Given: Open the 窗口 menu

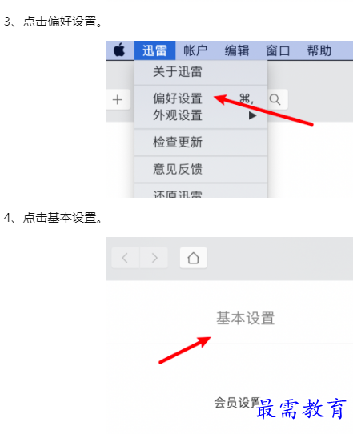Looking at the screenshot, I should pos(278,50).
